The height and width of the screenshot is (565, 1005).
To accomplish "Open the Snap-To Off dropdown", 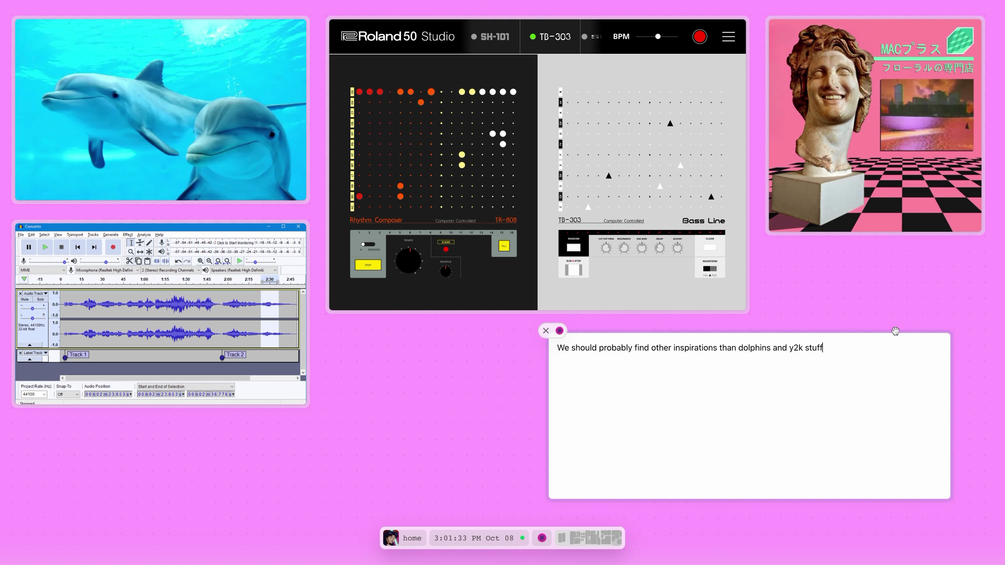I will click(x=68, y=395).
